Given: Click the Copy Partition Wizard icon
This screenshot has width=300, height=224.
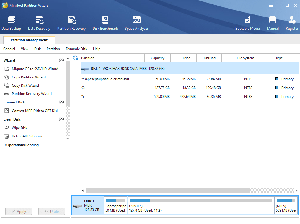Looking at the screenshot, I should (7, 77).
